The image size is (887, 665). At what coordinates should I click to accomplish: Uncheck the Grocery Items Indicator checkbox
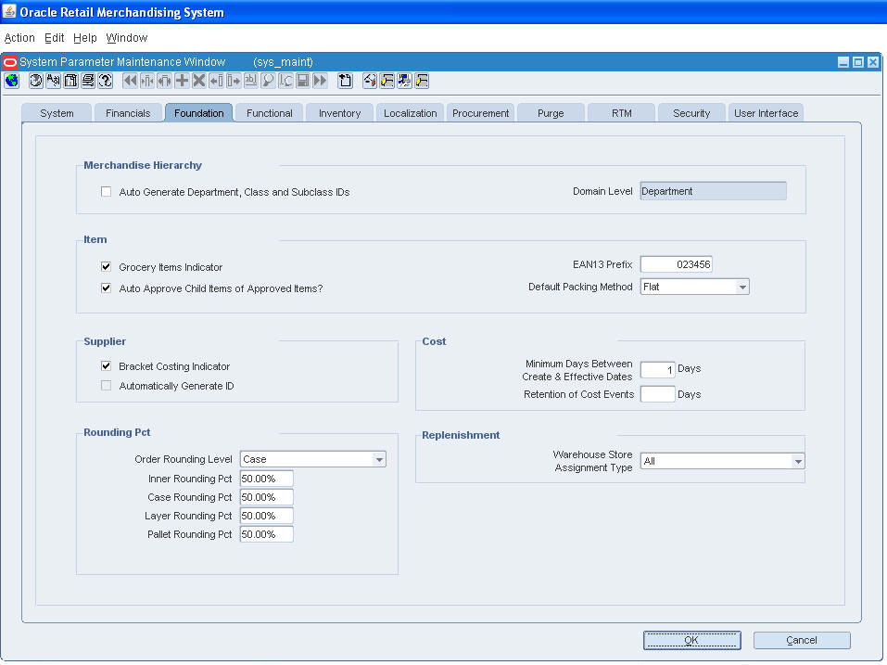point(106,266)
